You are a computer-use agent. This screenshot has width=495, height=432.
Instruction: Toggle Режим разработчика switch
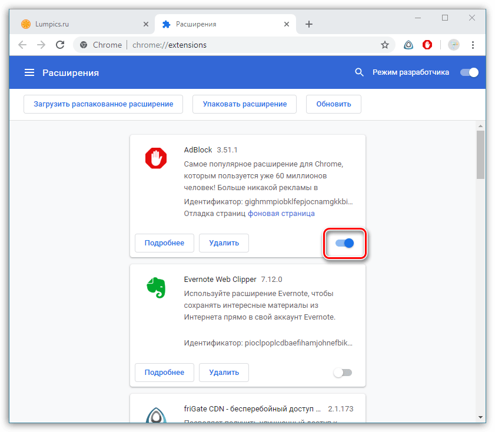469,72
